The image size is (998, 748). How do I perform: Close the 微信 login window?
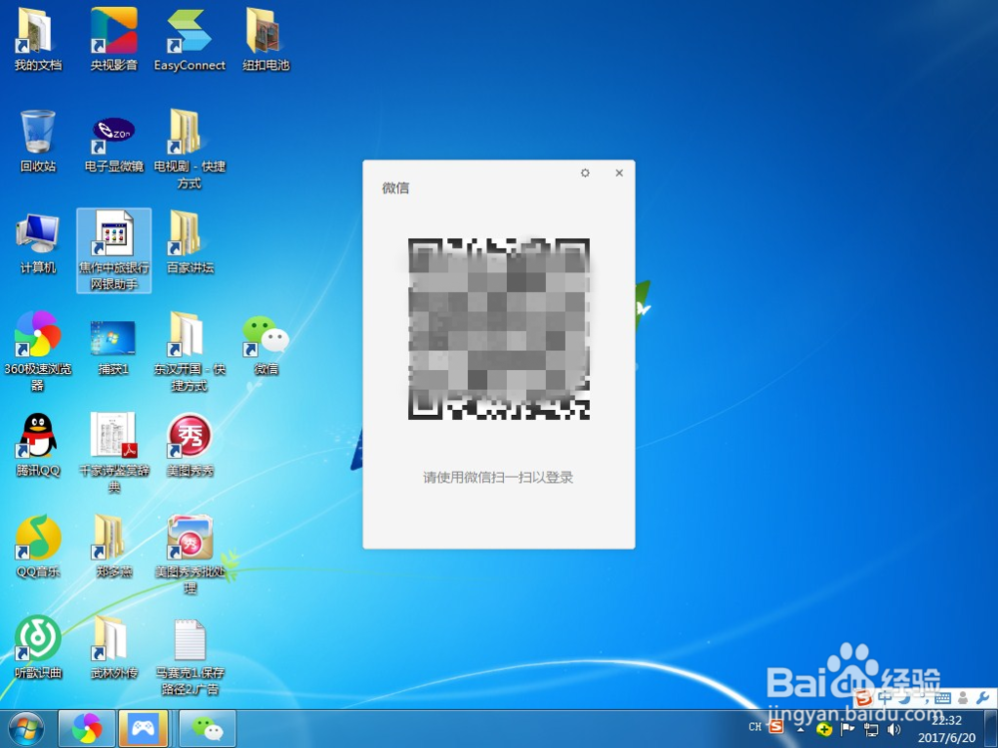coord(619,173)
